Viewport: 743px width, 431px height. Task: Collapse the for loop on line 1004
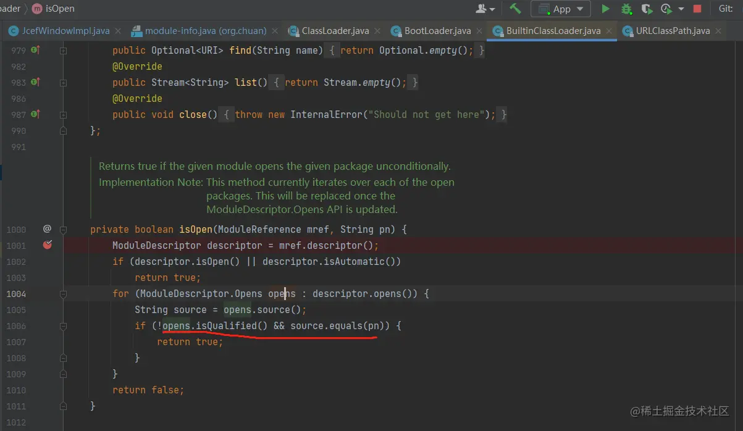click(63, 293)
